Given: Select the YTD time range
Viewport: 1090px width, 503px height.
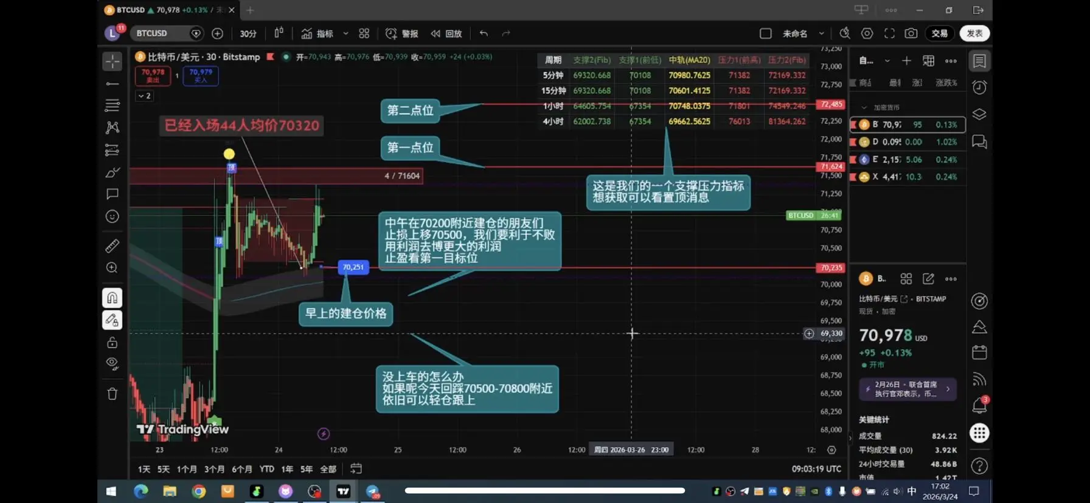Looking at the screenshot, I should [x=266, y=469].
